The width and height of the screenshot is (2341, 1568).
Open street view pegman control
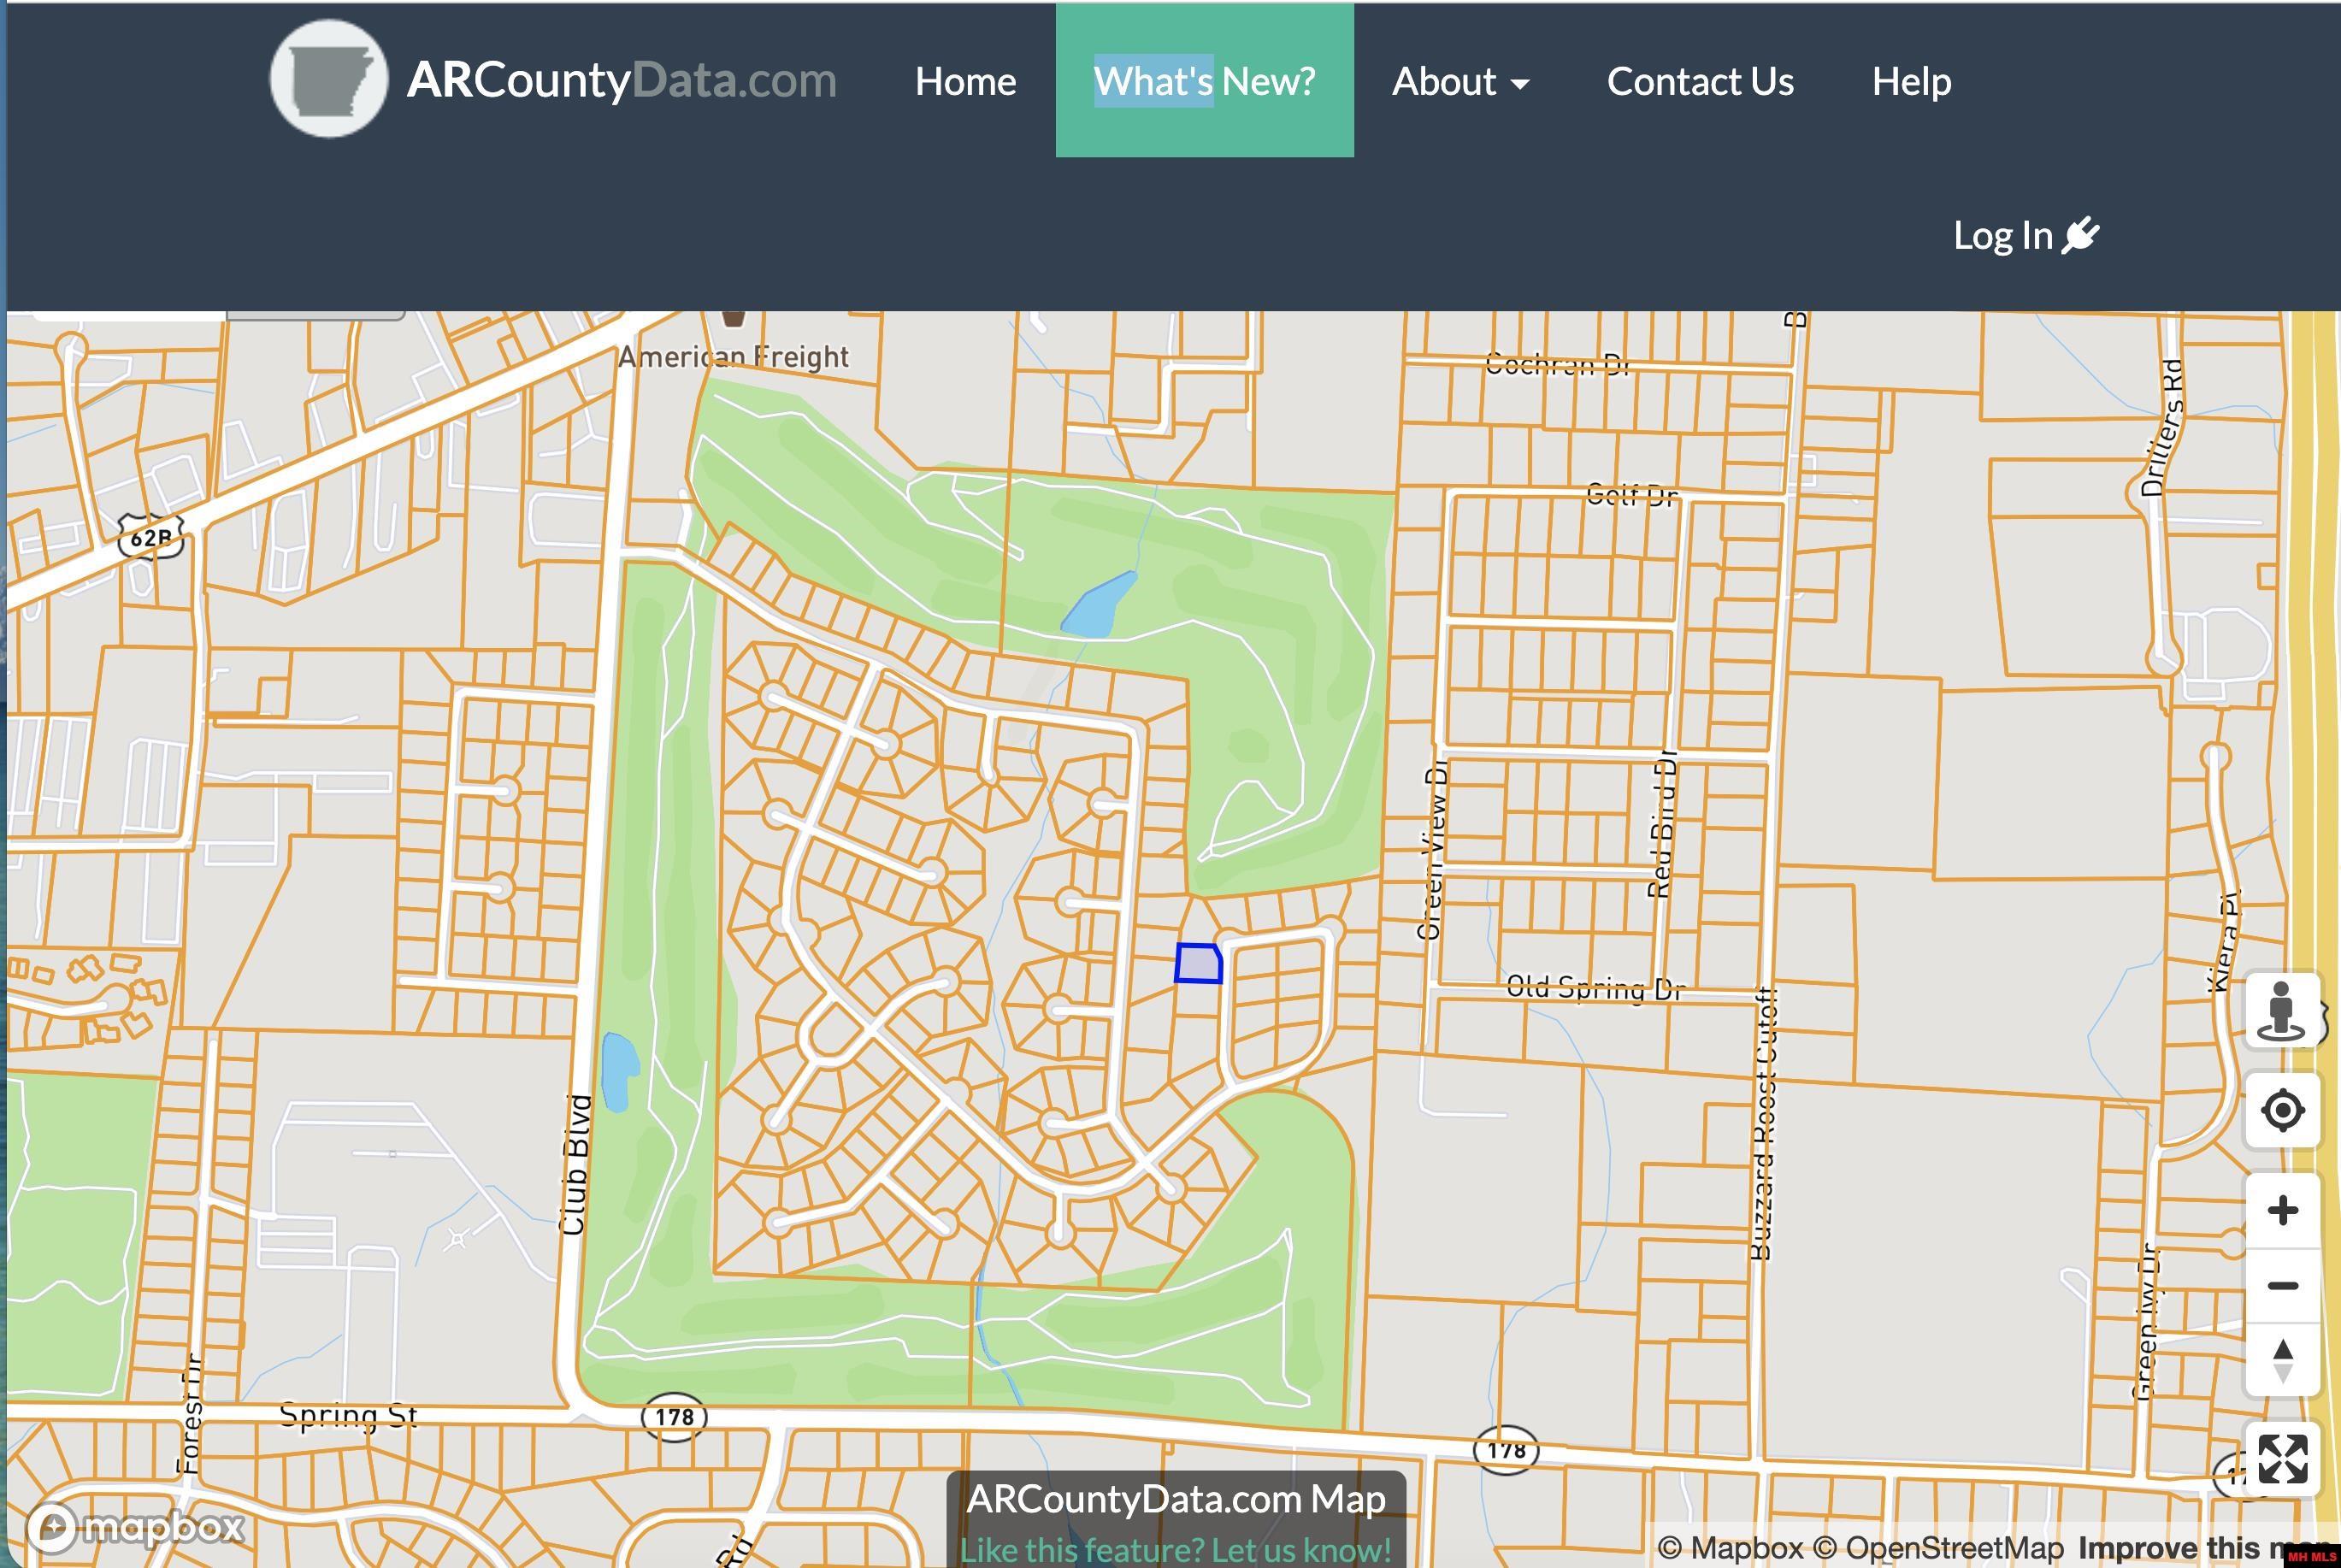click(2281, 1010)
